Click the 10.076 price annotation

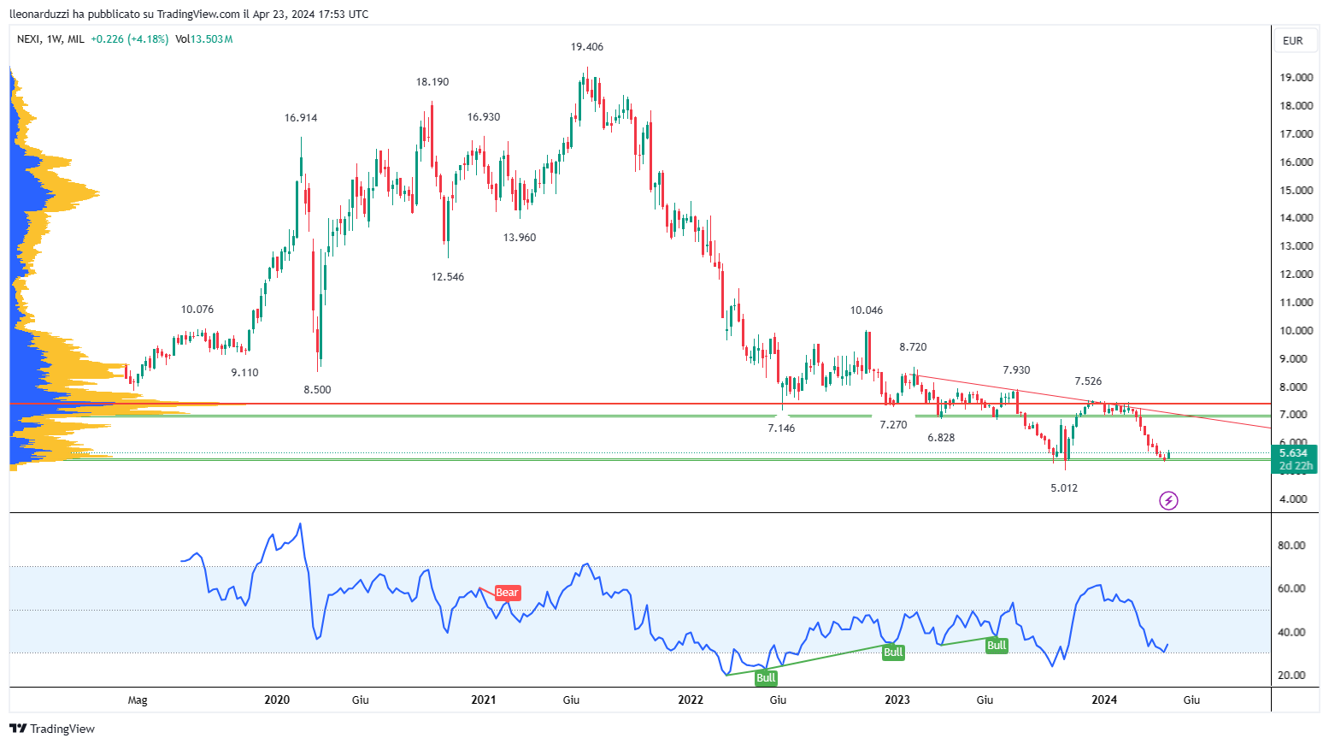coord(197,310)
